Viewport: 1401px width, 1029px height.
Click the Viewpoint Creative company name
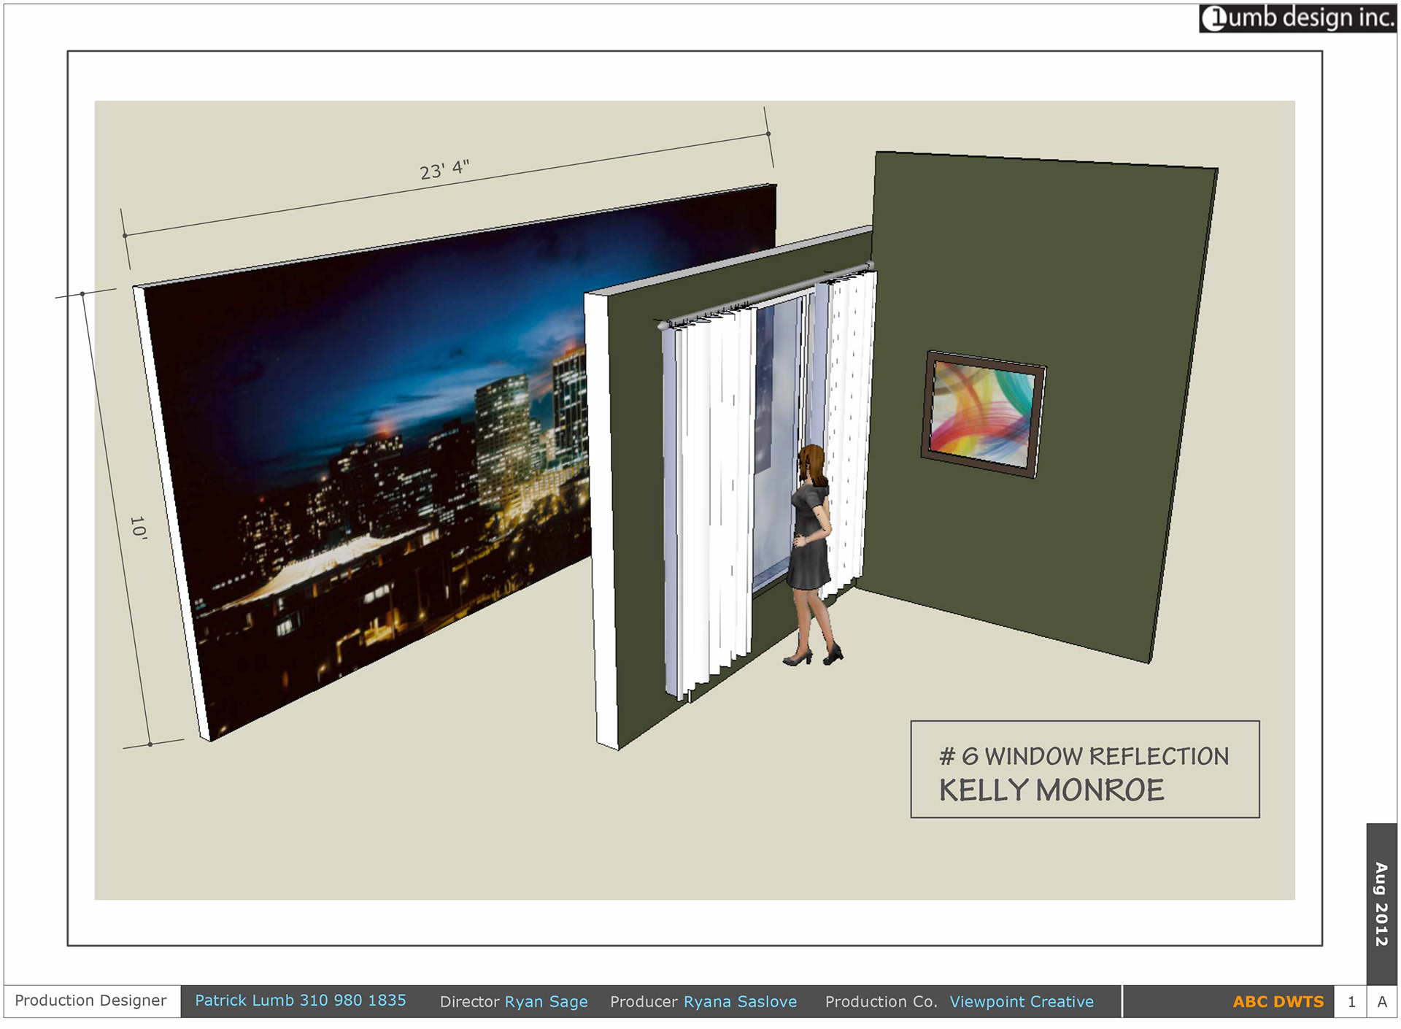click(1022, 1002)
